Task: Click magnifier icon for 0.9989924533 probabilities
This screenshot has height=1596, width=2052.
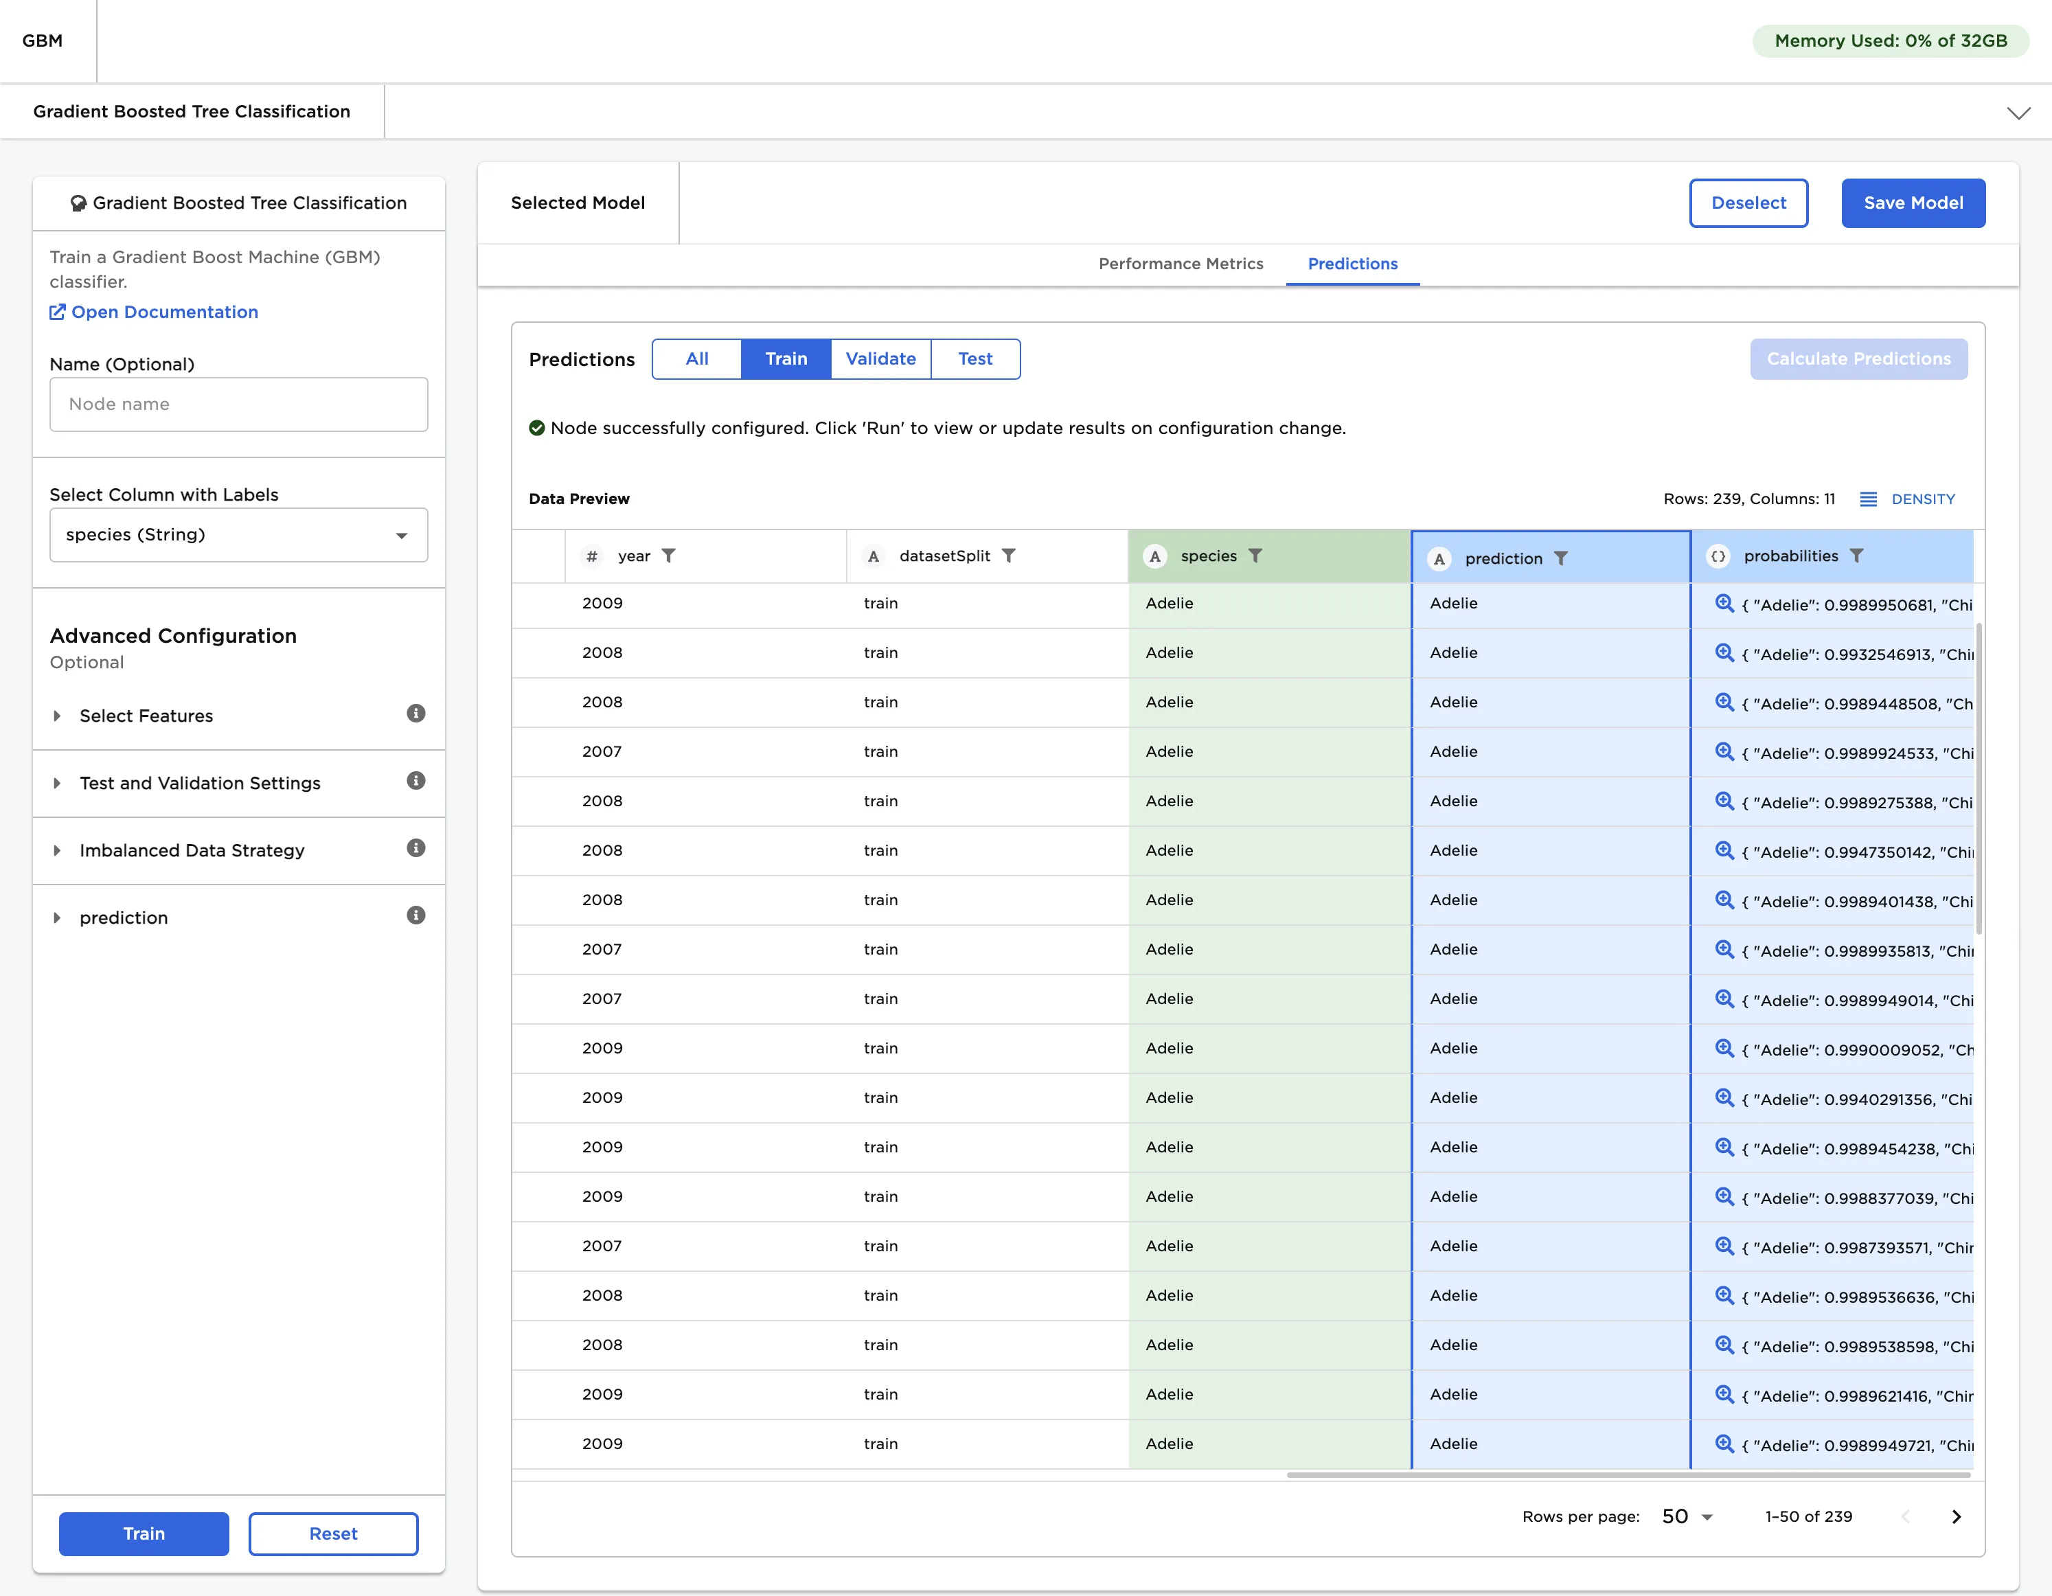Action: click(1724, 751)
